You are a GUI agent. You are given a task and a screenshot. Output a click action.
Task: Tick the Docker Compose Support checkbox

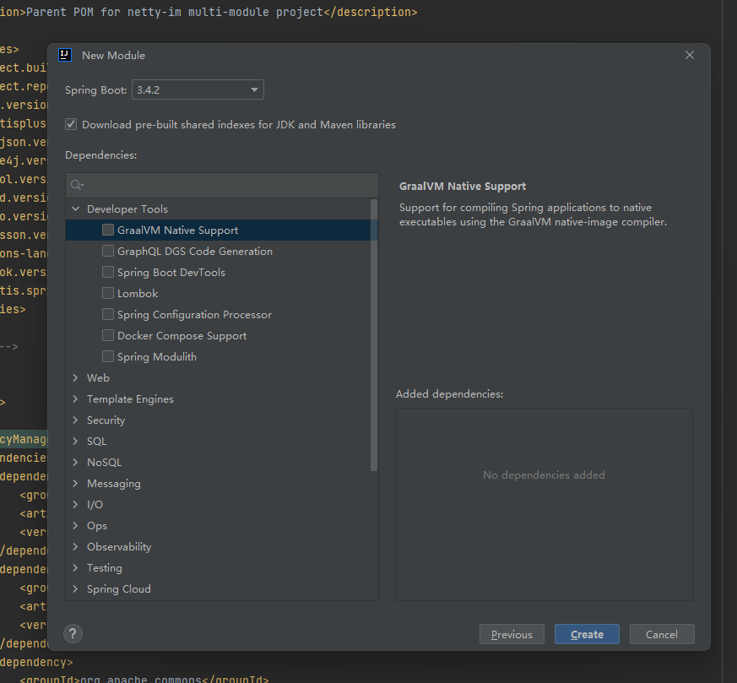pyautogui.click(x=108, y=335)
